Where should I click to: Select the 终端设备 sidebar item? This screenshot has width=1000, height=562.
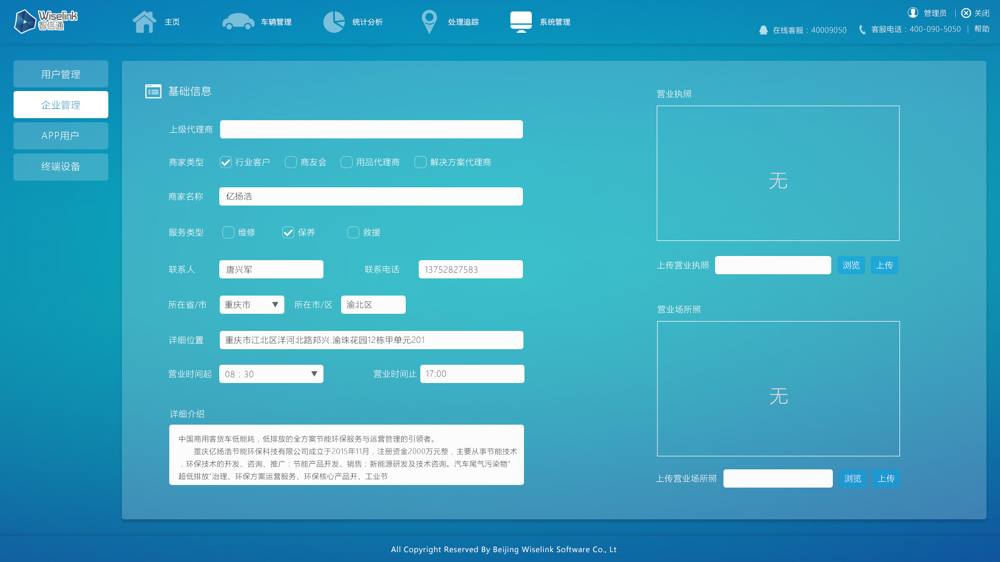click(x=60, y=167)
